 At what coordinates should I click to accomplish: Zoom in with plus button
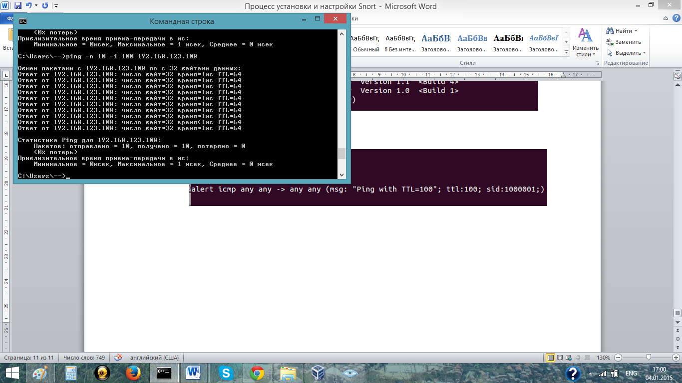(x=676, y=358)
